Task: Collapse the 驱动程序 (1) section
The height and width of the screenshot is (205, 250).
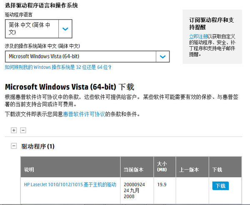Action: pyautogui.click(x=14, y=146)
